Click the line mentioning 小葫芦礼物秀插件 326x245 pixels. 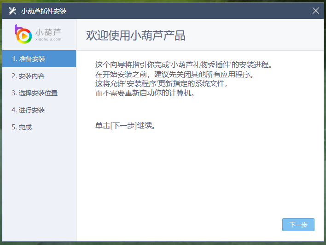click(x=184, y=65)
